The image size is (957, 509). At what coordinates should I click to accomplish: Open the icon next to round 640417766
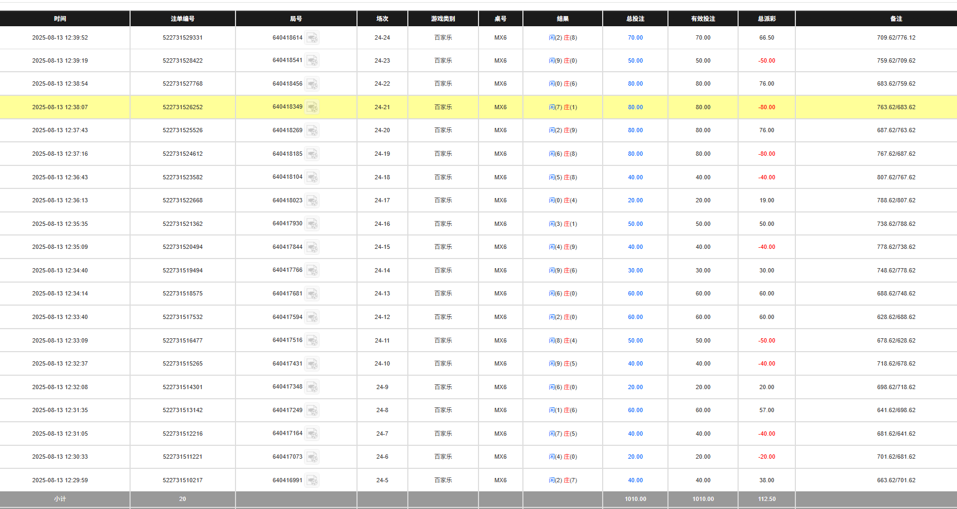tap(312, 271)
